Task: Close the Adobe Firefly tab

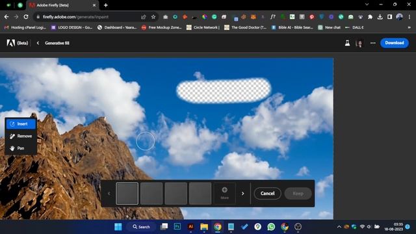Action: [x=94, y=5]
